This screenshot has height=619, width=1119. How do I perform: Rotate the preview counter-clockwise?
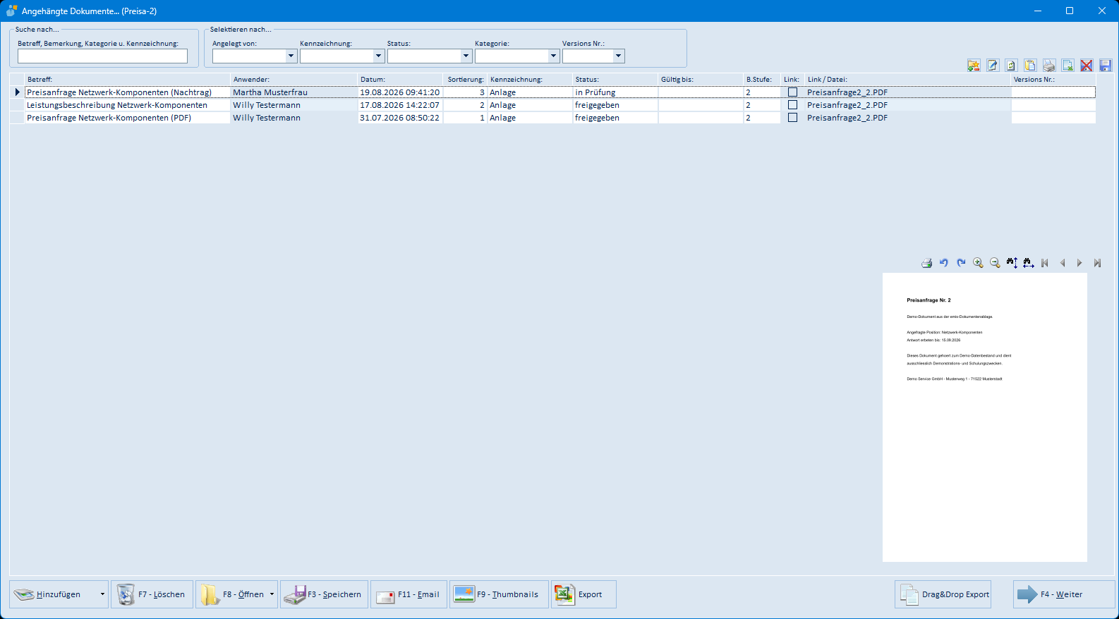(944, 263)
